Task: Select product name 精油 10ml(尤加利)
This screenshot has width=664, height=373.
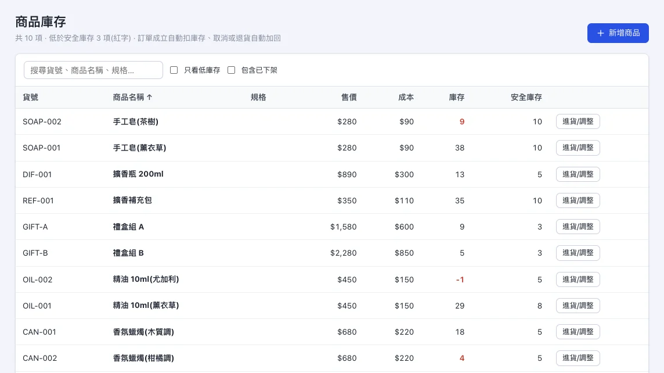Action: (146, 279)
